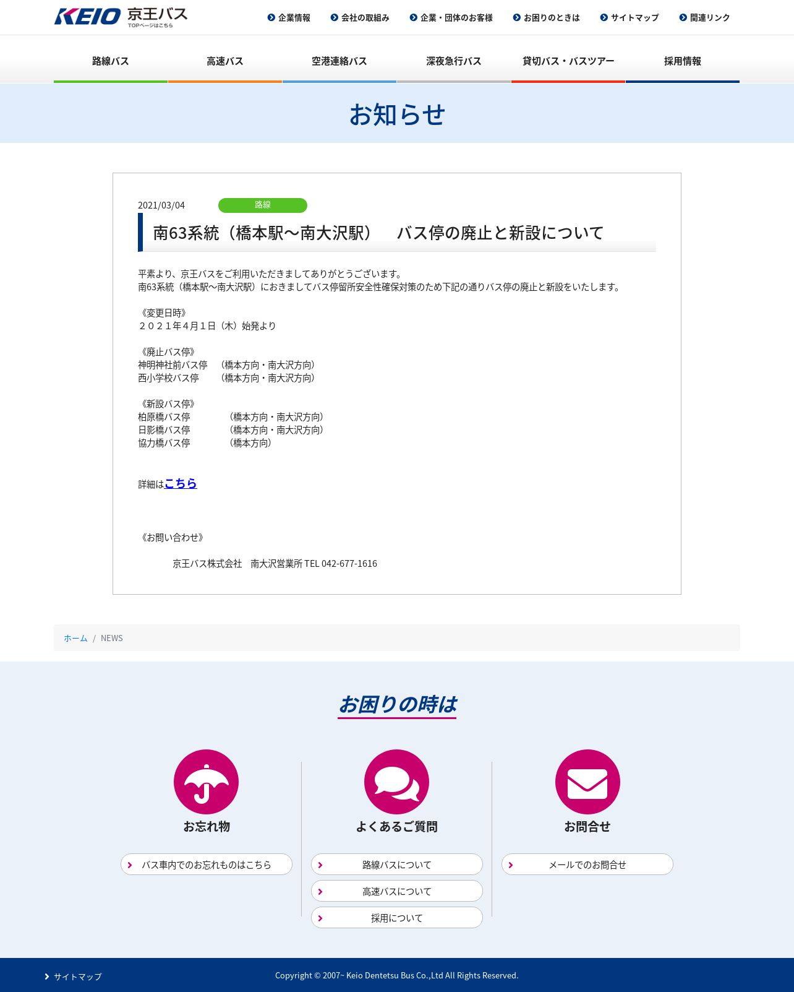The width and height of the screenshot is (794, 992).
Task: Go to ホーム breadcrumb link
Action: (75, 638)
